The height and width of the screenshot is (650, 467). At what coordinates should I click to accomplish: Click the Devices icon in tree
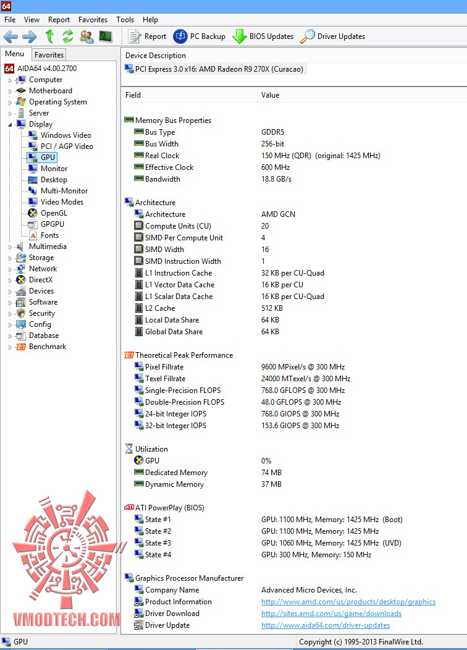(x=21, y=291)
